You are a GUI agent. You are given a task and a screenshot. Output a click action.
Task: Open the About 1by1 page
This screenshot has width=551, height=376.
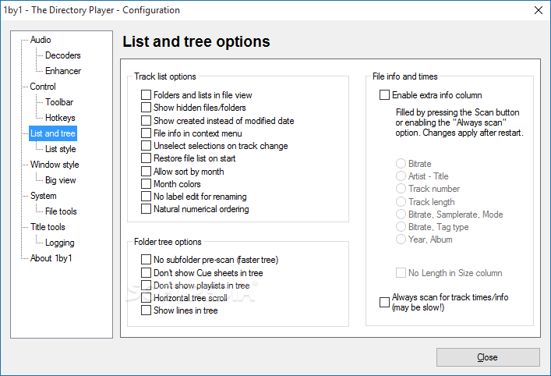(x=51, y=258)
